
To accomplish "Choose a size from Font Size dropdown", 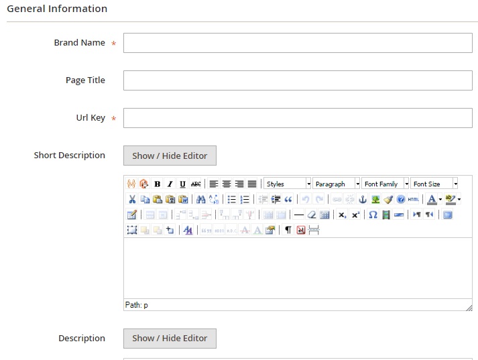I will [434, 184].
